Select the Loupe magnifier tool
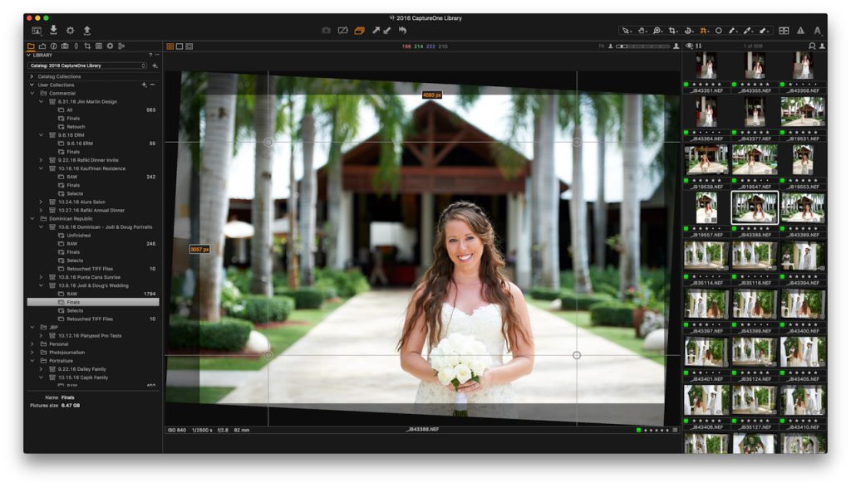This screenshot has height=487, width=851. [657, 29]
